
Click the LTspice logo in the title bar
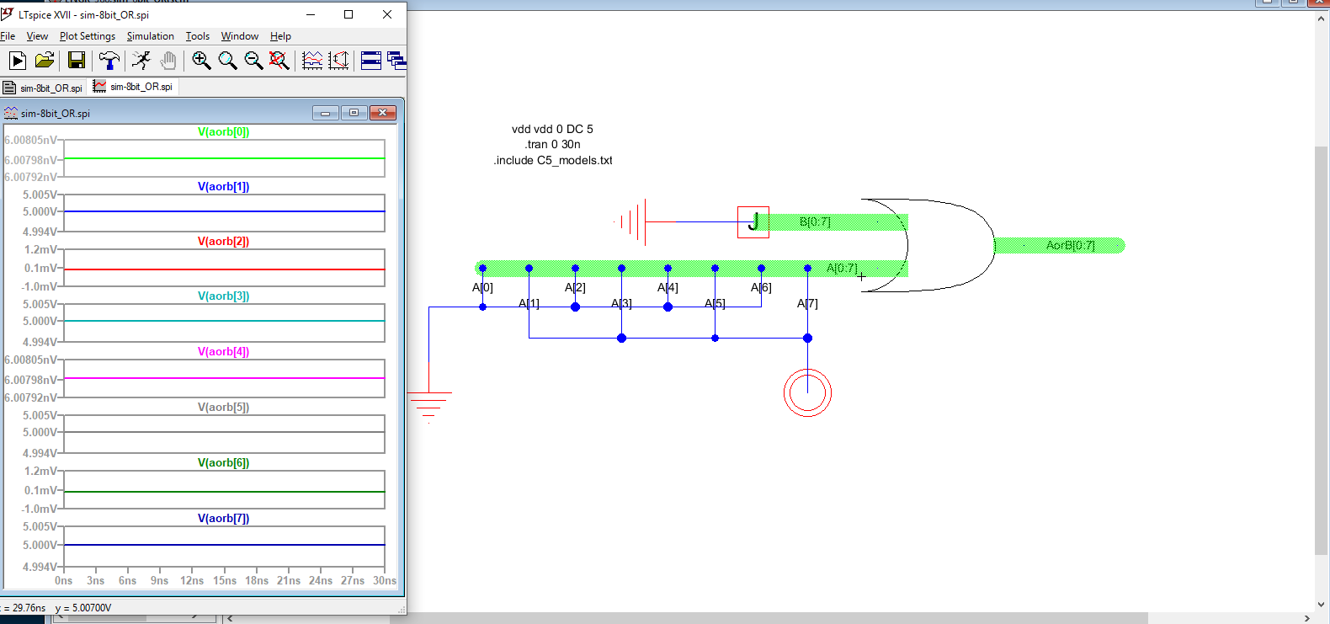[8, 14]
